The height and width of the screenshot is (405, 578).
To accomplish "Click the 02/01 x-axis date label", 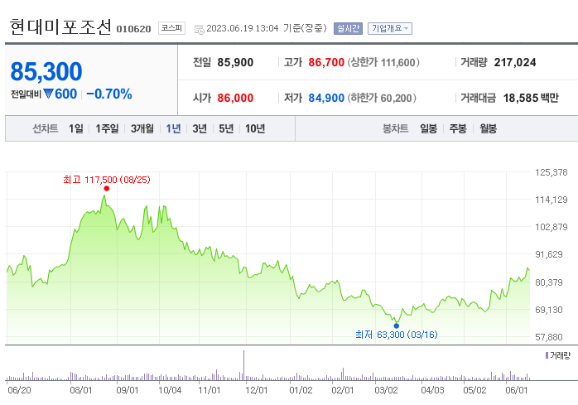I will (343, 390).
